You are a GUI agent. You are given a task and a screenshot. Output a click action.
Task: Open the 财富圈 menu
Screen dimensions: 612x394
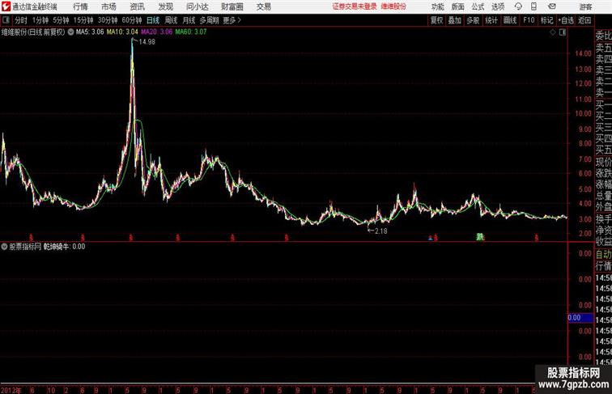coord(232,6)
